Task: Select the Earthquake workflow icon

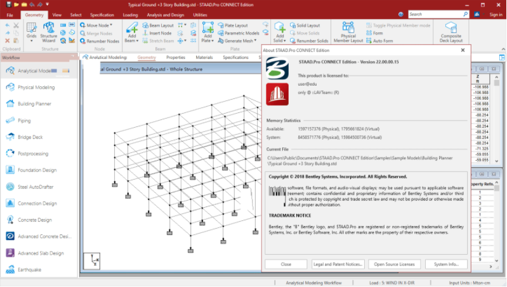Action: [10, 269]
